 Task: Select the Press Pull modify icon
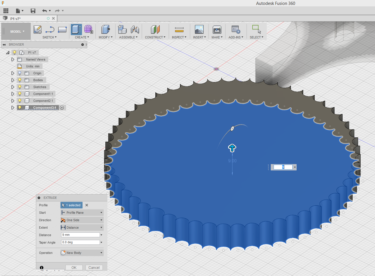105,30
